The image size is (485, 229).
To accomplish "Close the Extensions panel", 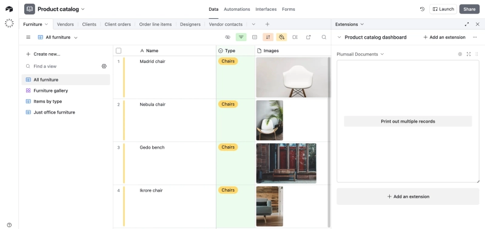I will [478, 24].
